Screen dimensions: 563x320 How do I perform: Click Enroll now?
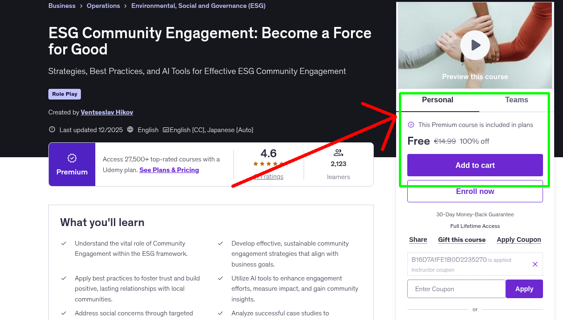(x=475, y=191)
